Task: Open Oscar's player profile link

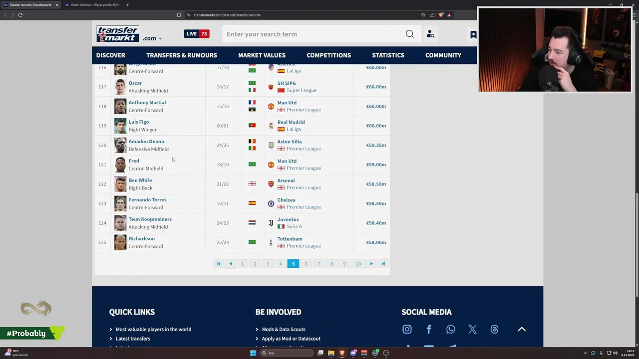Action: pyautogui.click(x=135, y=83)
